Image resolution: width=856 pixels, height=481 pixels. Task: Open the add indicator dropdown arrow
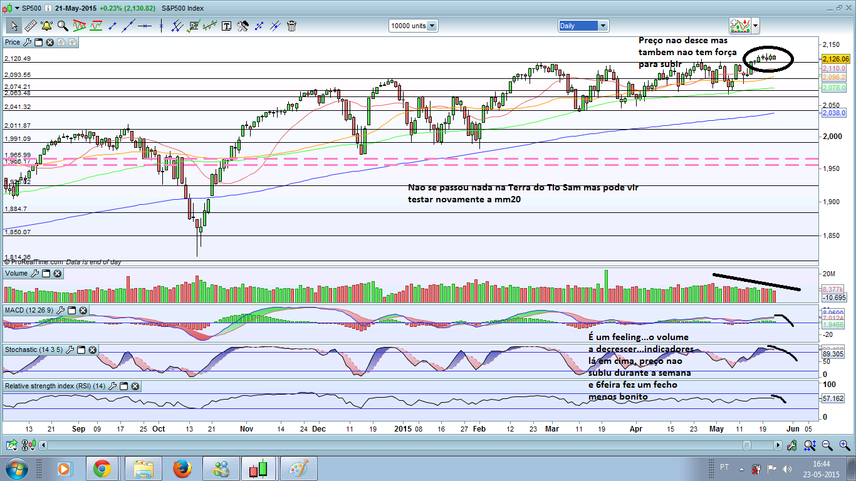(x=756, y=26)
